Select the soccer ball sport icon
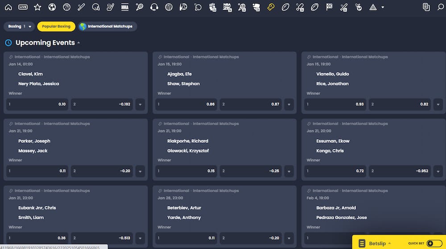Viewport: 446px width, 249px height. click(52, 7)
